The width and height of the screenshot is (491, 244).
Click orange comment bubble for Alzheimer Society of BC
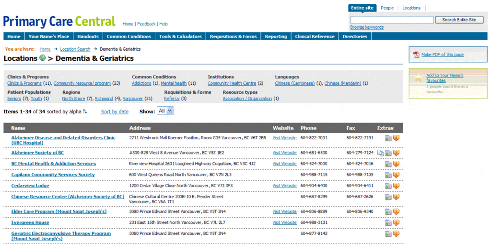click(396, 153)
